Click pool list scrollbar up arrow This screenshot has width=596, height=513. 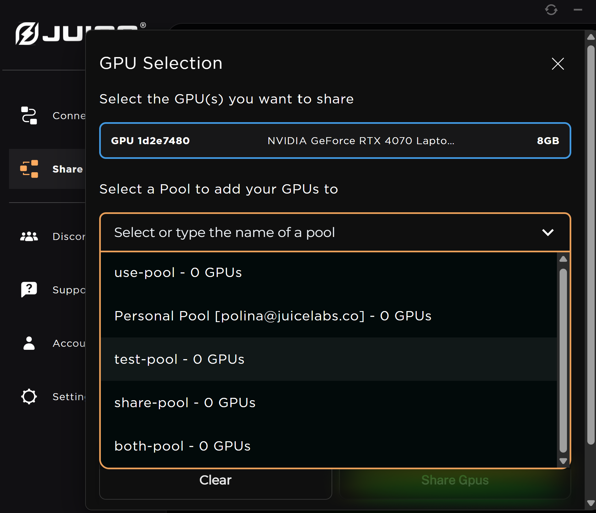coord(563,259)
